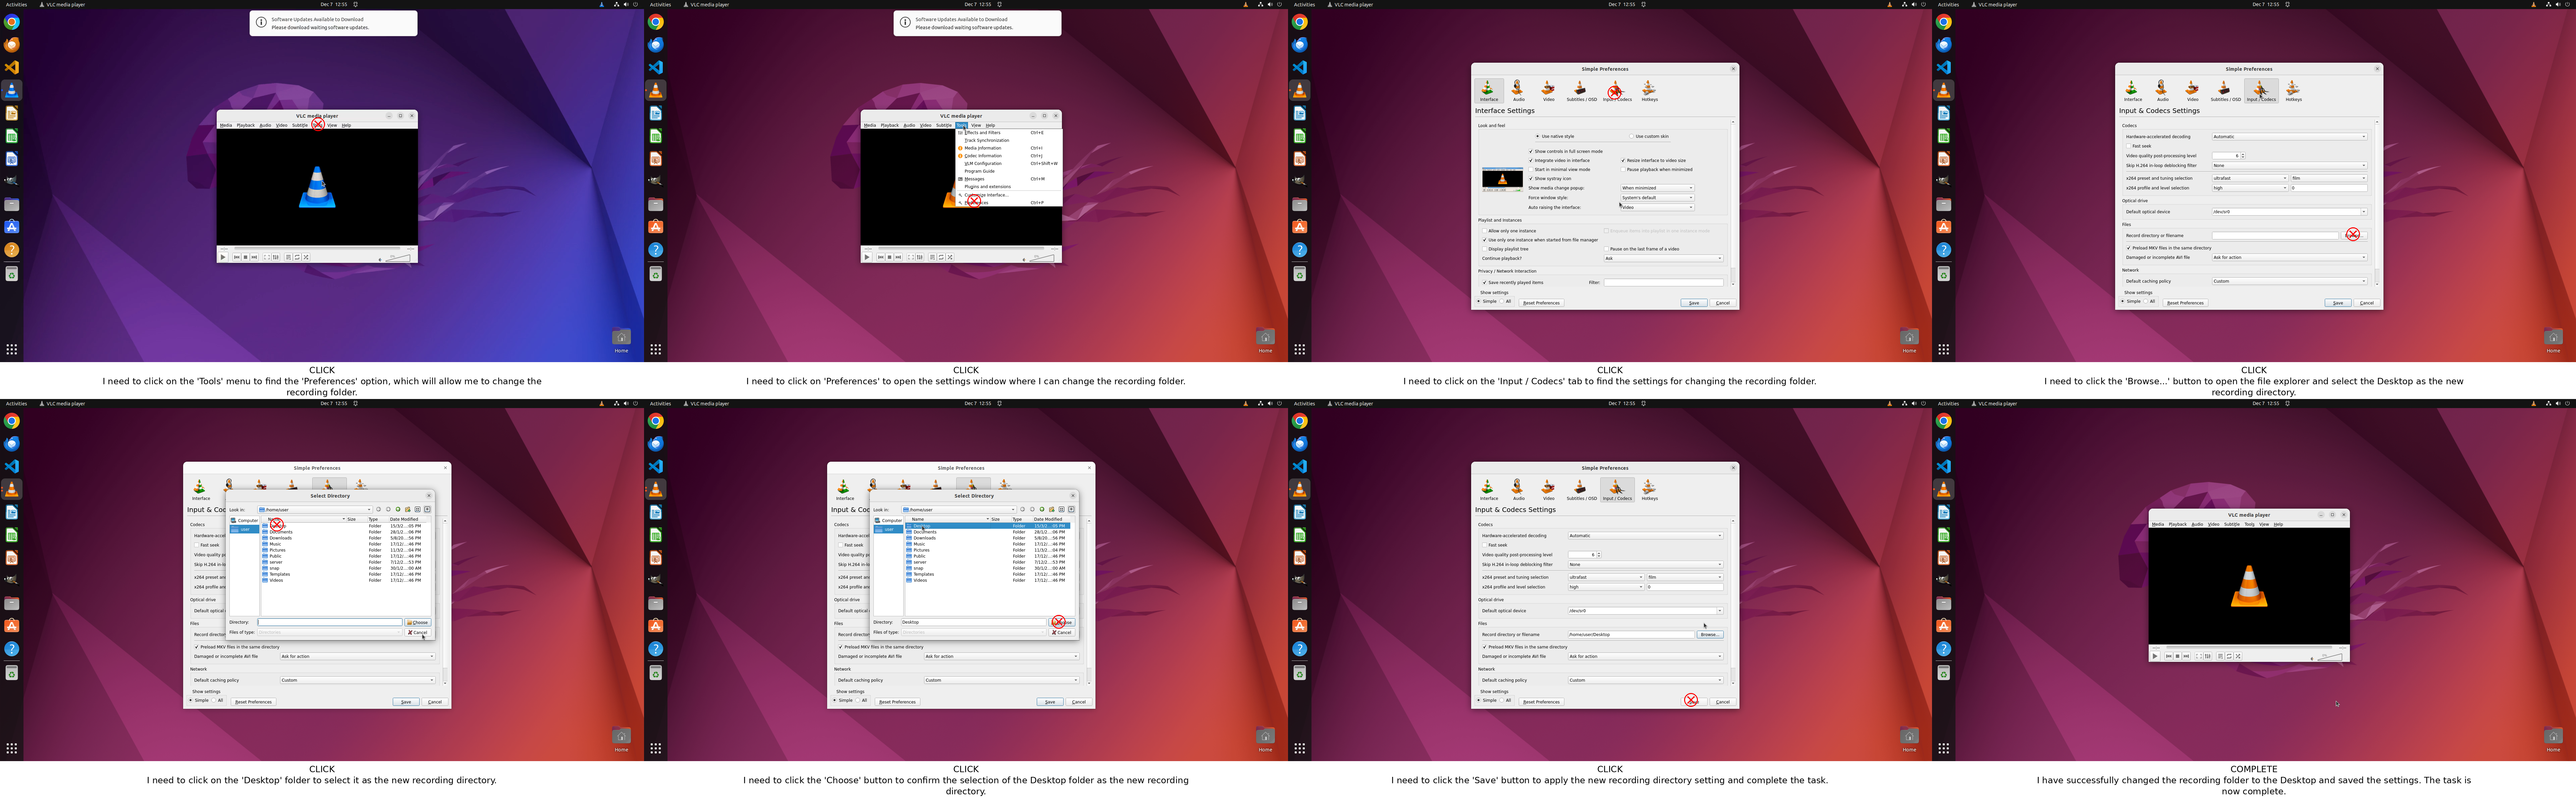Choose Track Synchronization from Tools menu

987,140
